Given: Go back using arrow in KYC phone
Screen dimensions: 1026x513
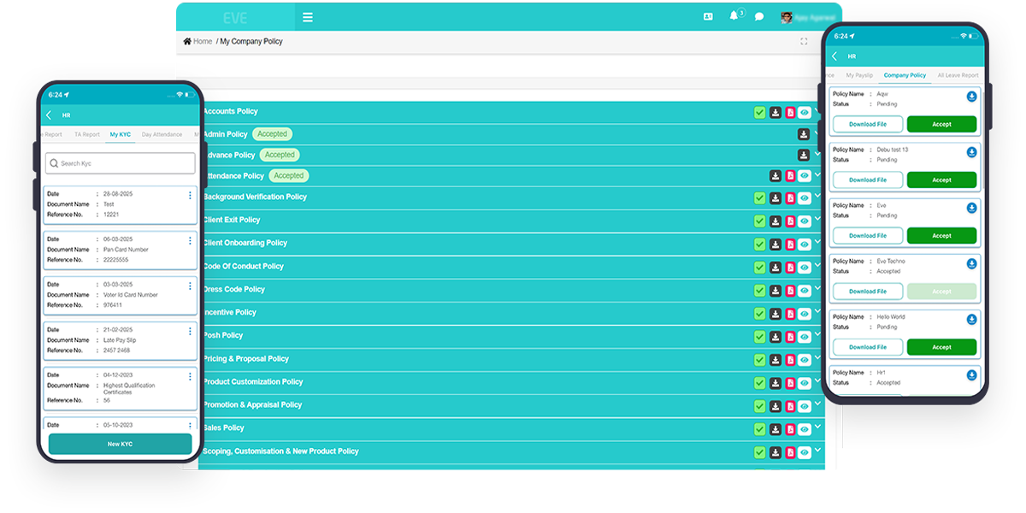Looking at the screenshot, I should point(49,115).
